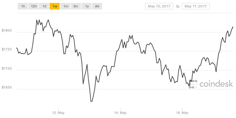Image resolution: width=236 pixels, height=118 pixels.
Task: Select the 1m time range
Action: [x=65, y=6]
